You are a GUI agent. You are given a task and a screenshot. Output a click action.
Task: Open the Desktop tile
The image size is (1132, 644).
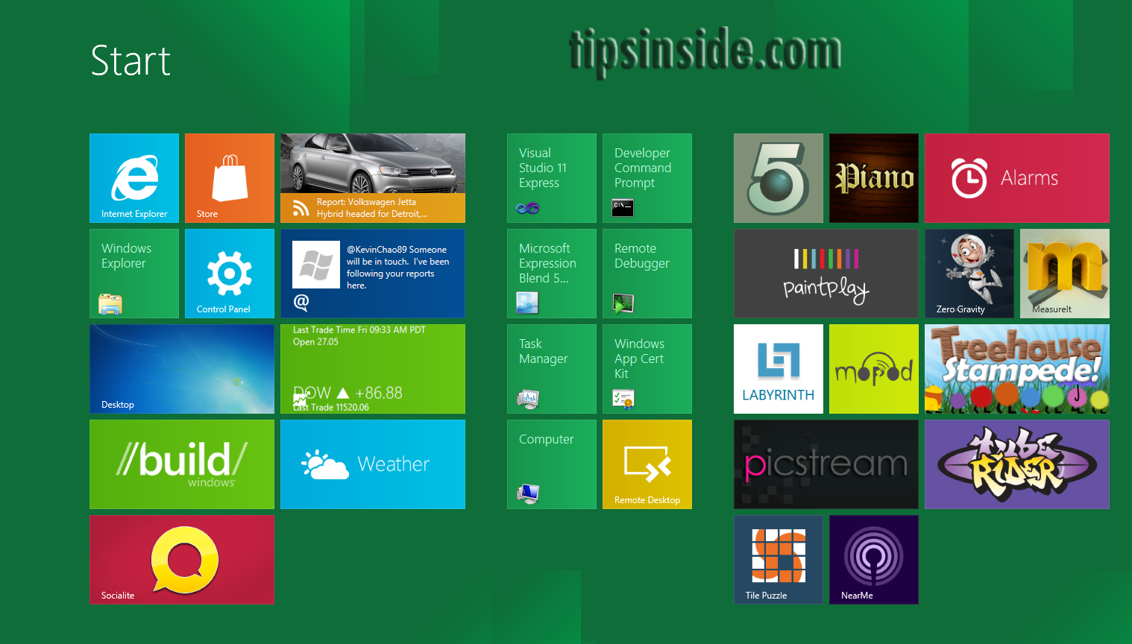(x=182, y=369)
